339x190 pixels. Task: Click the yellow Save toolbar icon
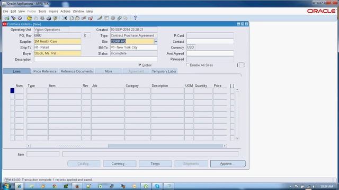coord(29,18)
